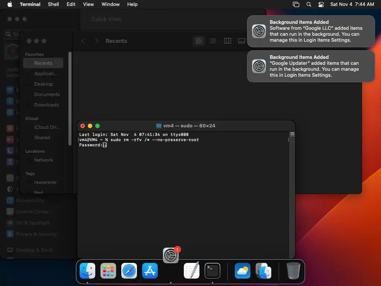Click Last login line in Terminal
The width and height of the screenshot is (381, 286).
pyautogui.click(x=134, y=134)
